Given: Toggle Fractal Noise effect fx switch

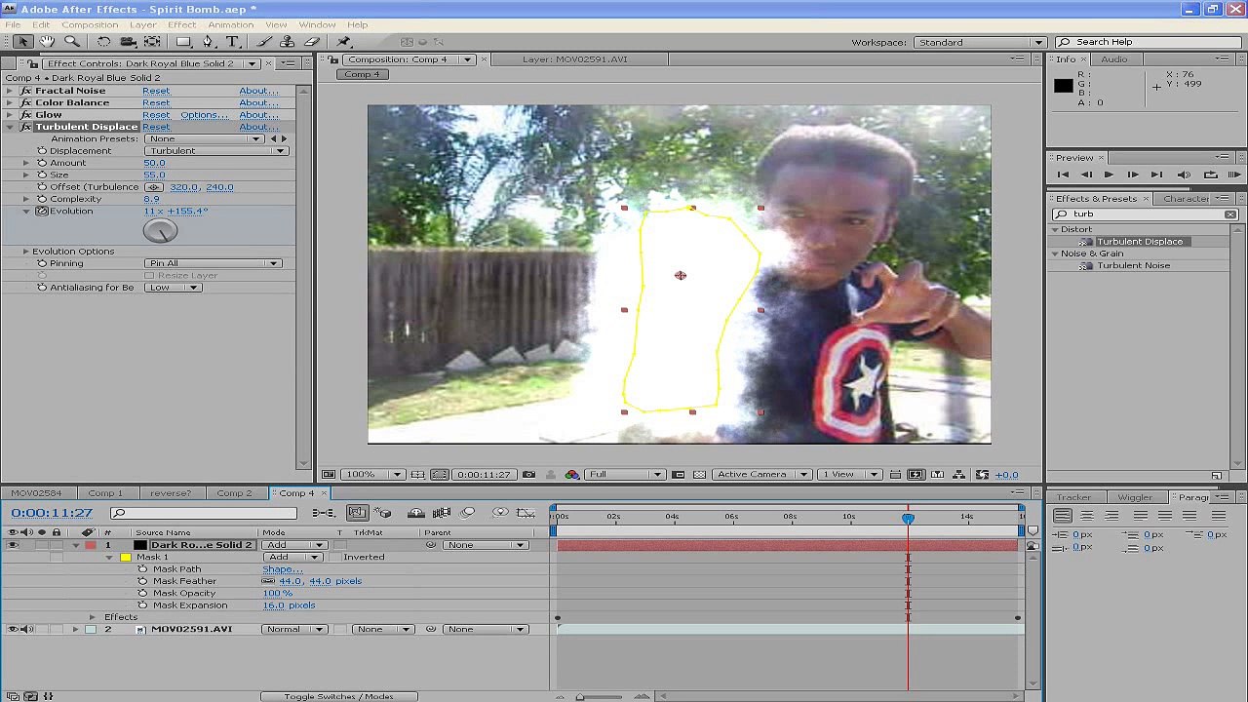Looking at the screenshot, I should tap(25, 91).
